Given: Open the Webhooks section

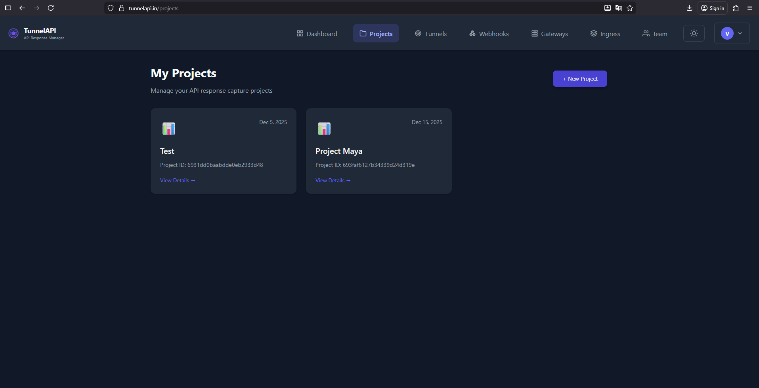Looking at the screenshot, I should tap(489, 34).
